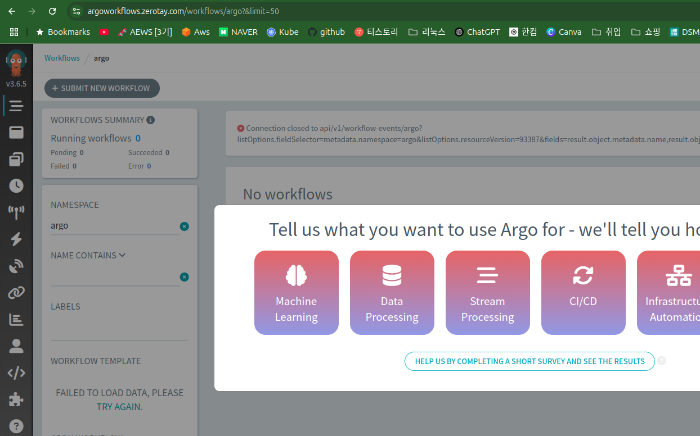The image size is (700, 436).
Task: Open Workflow Event Bindings link icon
Action: (x=16, y=293)
